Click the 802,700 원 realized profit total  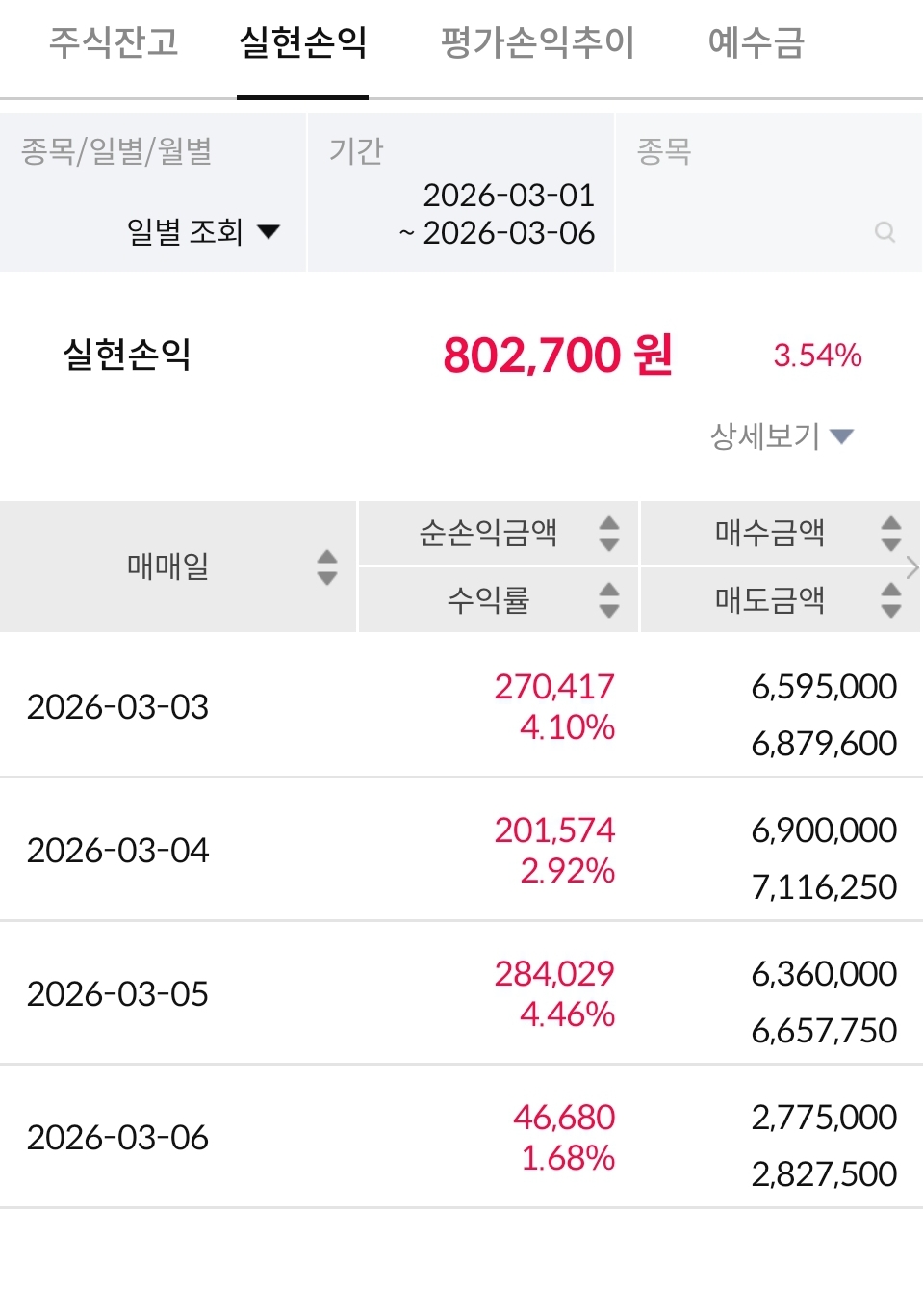557,355
